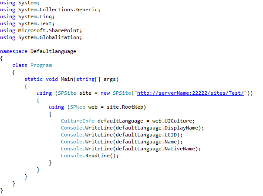Viewport: 263px width, 196px height.
Task: Click 'args' parameter in Main
Action: (110, 79)
